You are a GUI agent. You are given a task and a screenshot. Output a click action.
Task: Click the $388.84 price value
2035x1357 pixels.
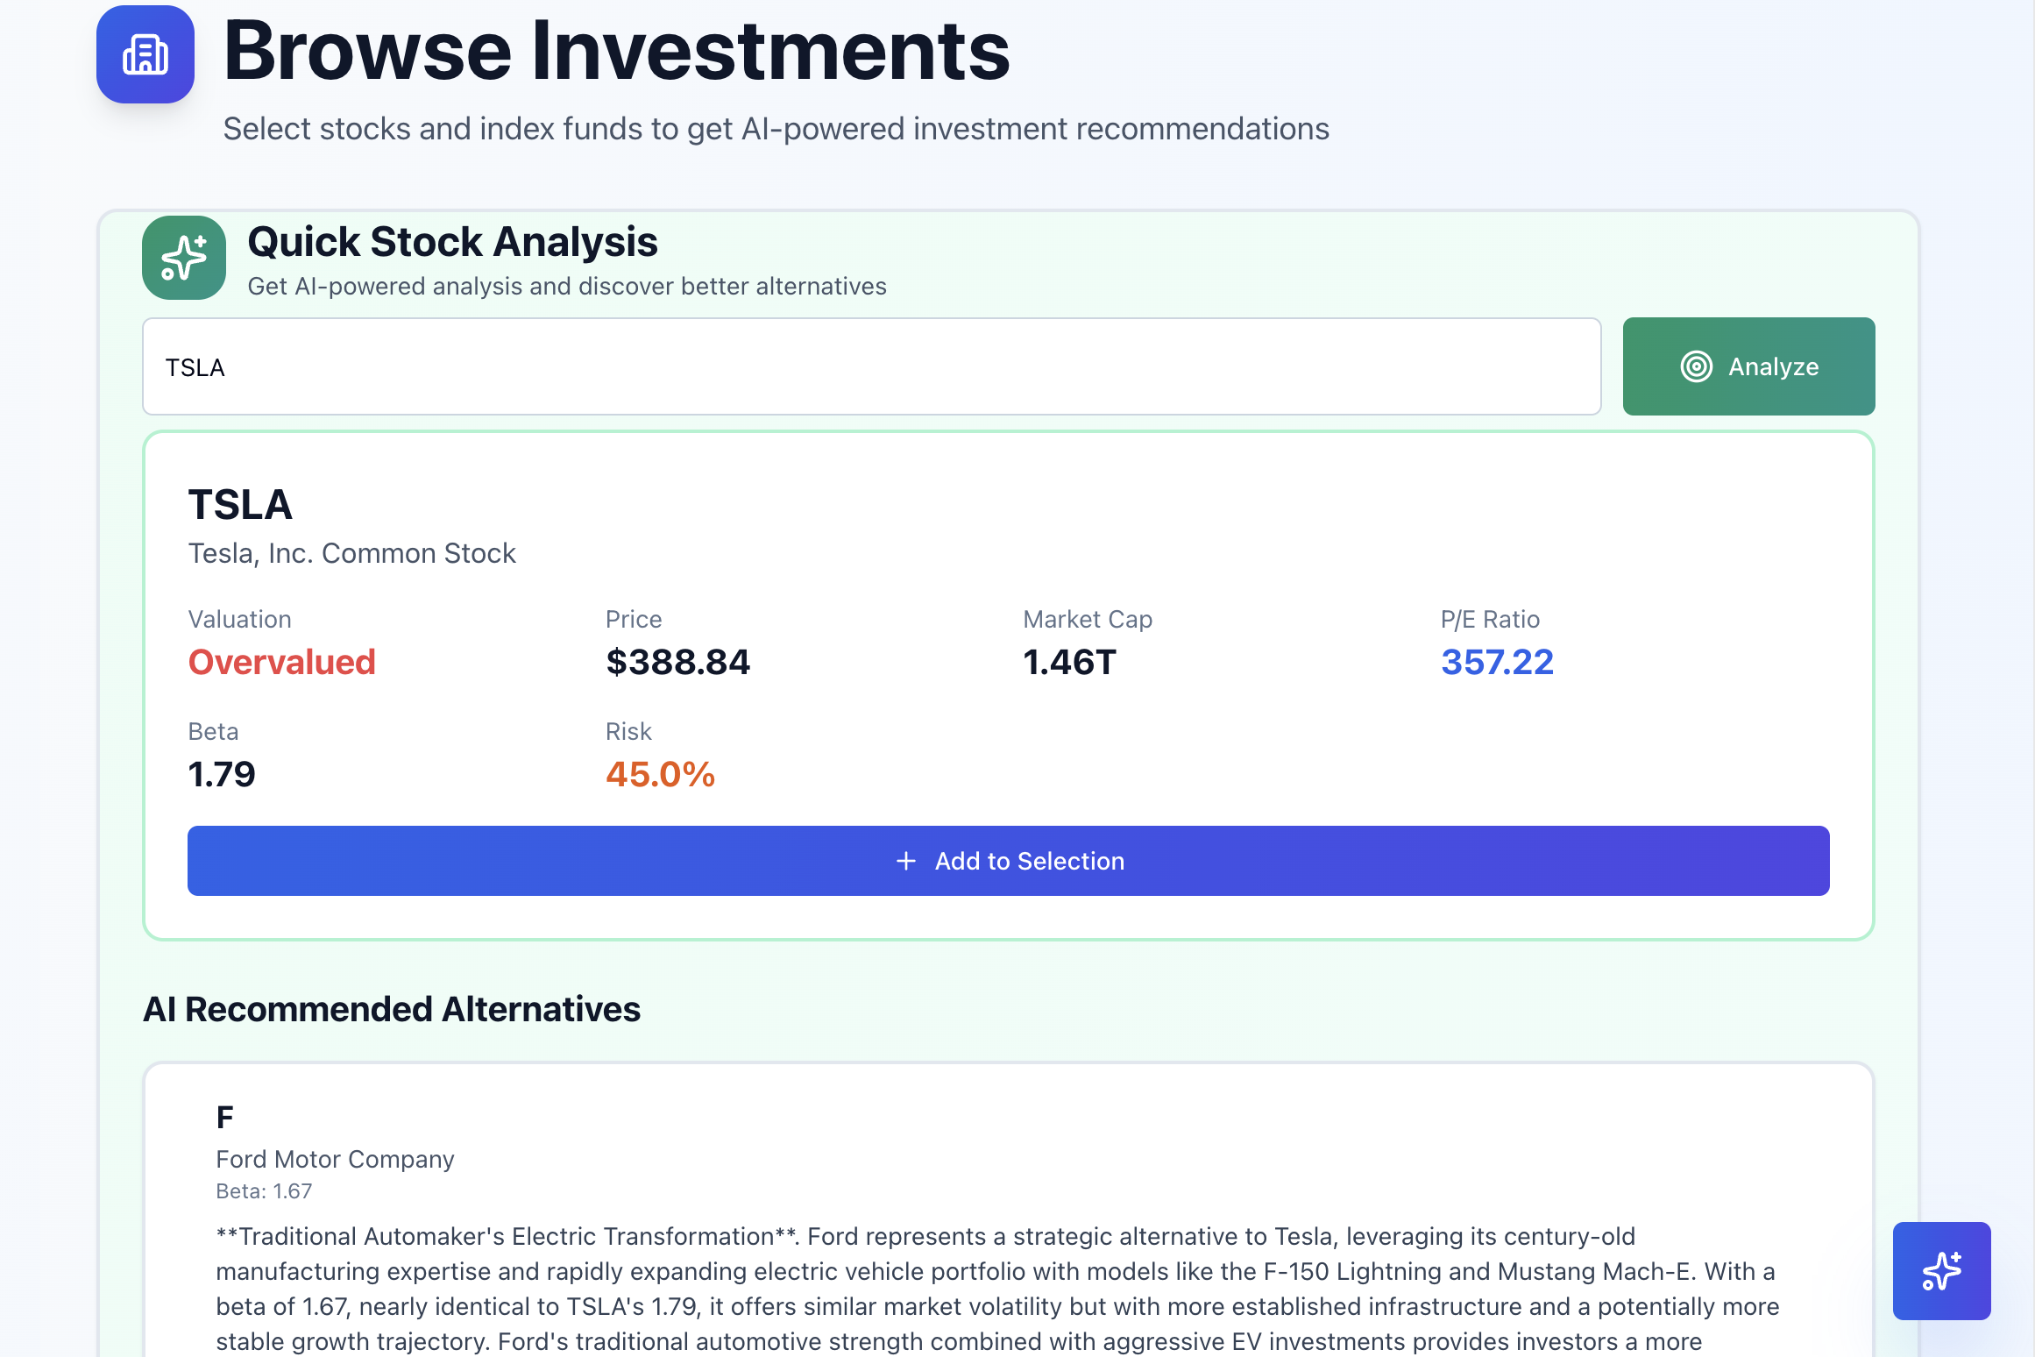coord(677,662)
